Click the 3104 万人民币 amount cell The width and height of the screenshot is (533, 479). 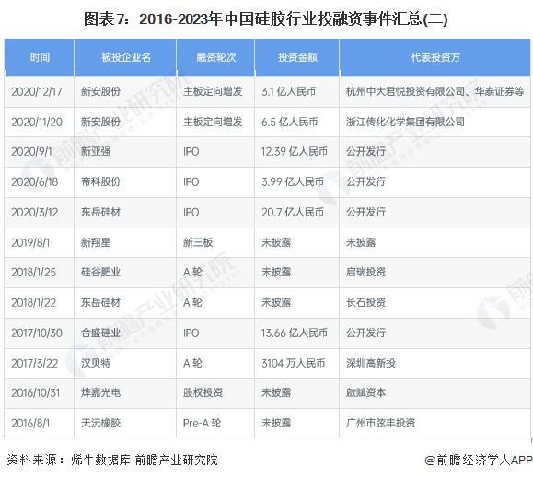click(297, 363)
